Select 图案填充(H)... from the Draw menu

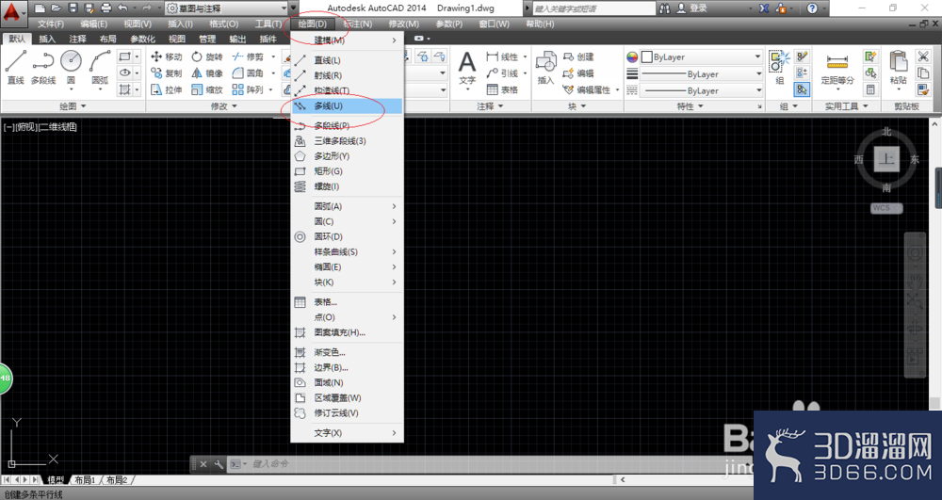click(347, 332)
